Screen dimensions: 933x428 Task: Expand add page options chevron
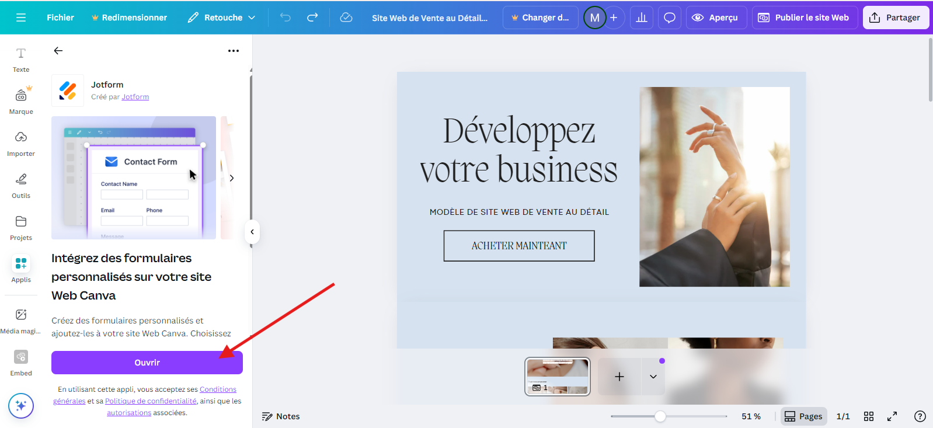[653, 377]
